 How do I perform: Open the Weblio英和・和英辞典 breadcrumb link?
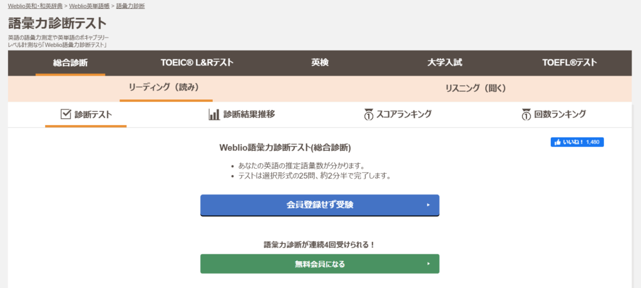[36, 6]
